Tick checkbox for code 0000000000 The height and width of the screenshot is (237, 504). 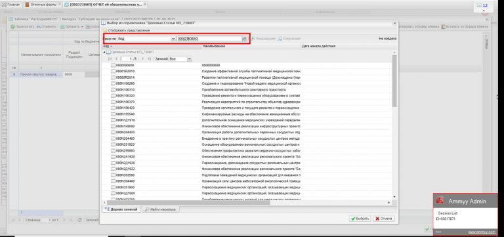click(x=113, y=65)
